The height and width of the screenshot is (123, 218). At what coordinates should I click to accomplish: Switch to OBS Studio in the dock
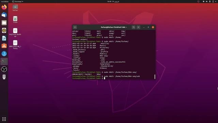[x=4, y=69]
